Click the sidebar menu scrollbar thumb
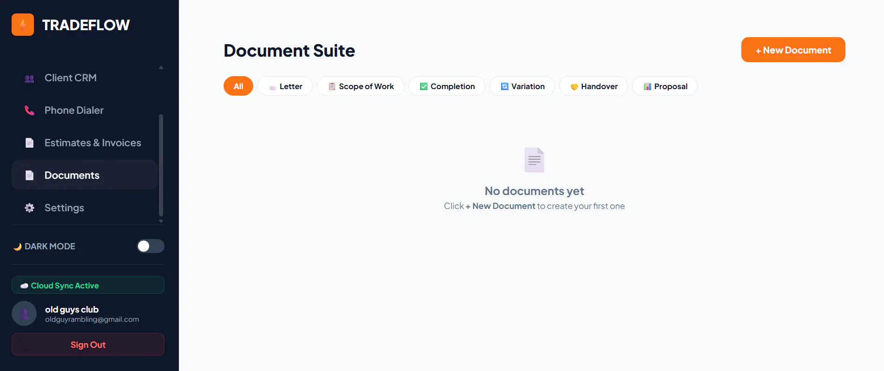 click(x=161, y=165)
